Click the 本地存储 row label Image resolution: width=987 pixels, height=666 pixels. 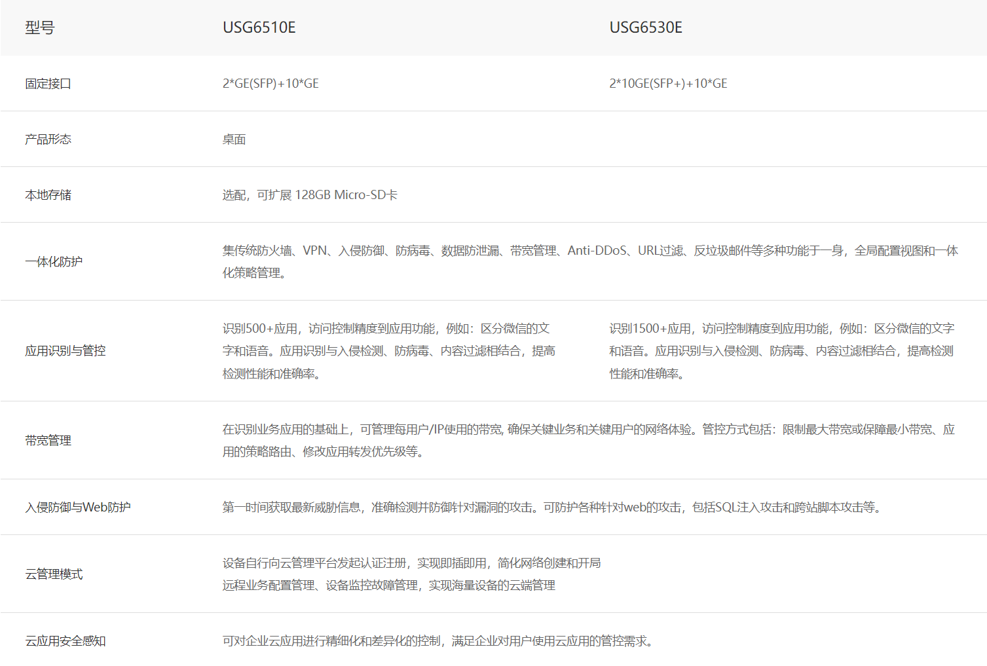(x=48, y=195)
